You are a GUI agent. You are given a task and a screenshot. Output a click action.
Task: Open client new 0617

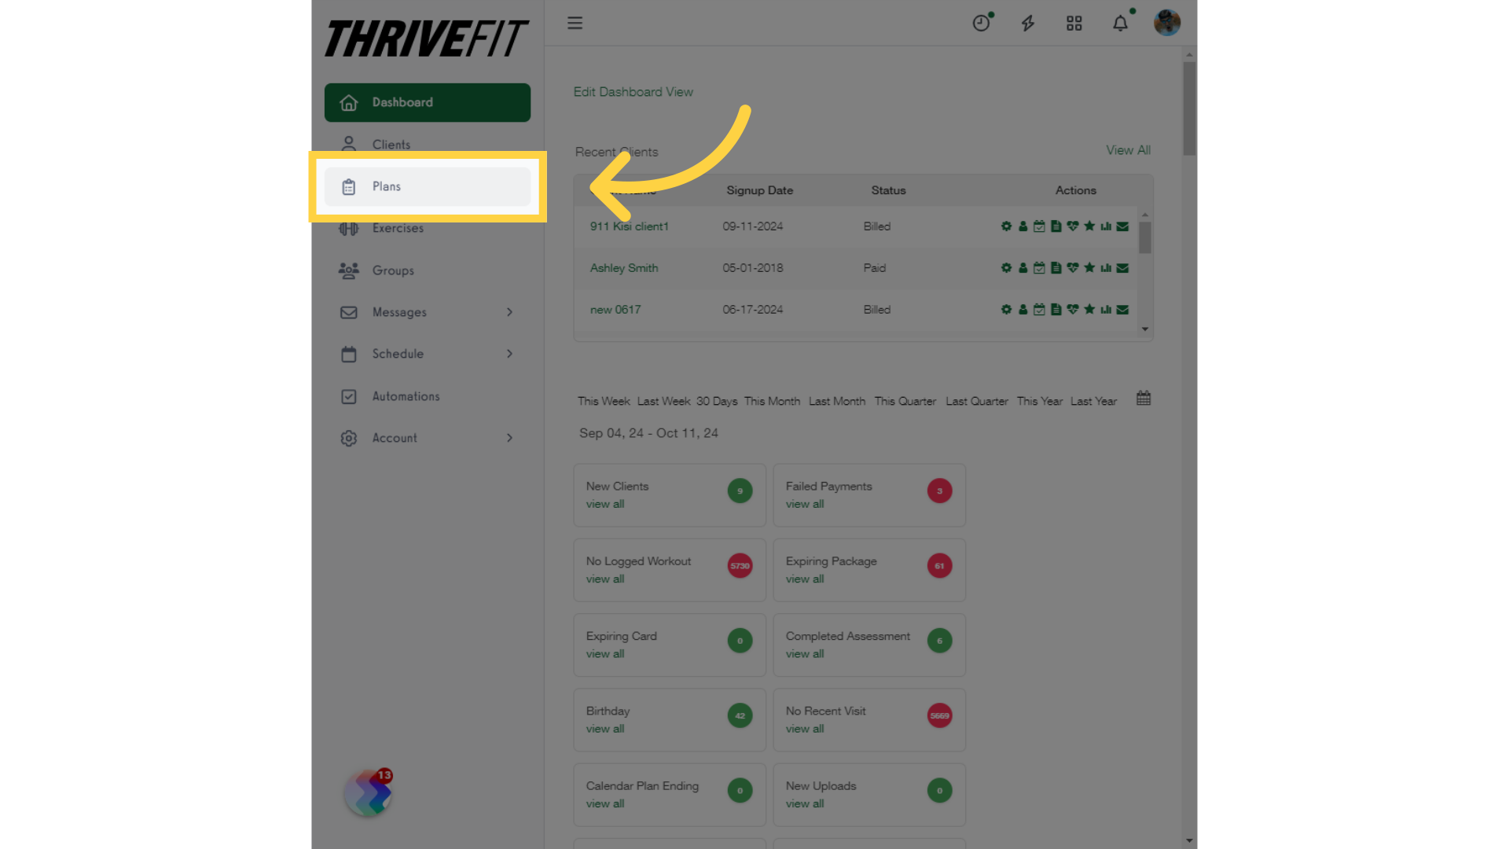coord(615,310)
